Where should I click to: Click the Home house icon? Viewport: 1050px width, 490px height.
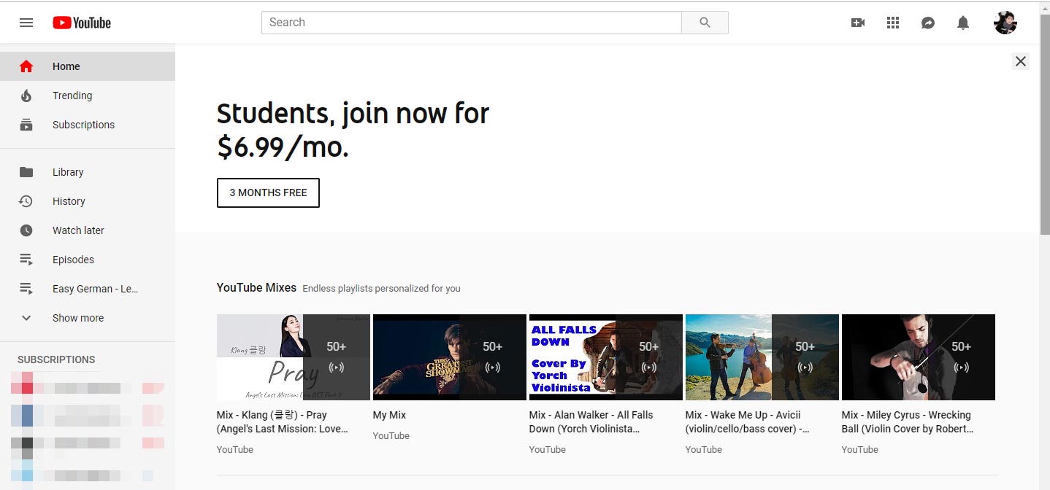pyautogui.click(x=26, y=66)
